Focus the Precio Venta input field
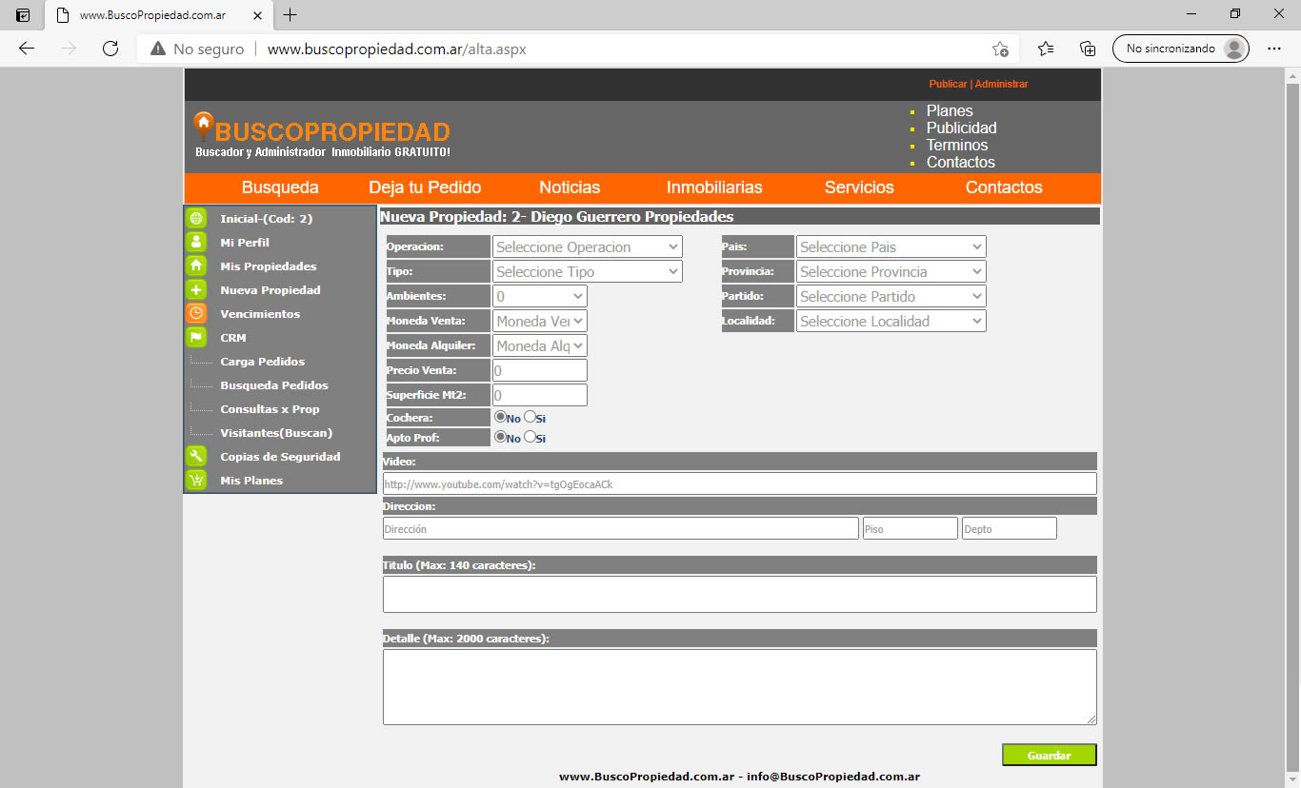This screenshot has width=1301, height=788. 540,370
